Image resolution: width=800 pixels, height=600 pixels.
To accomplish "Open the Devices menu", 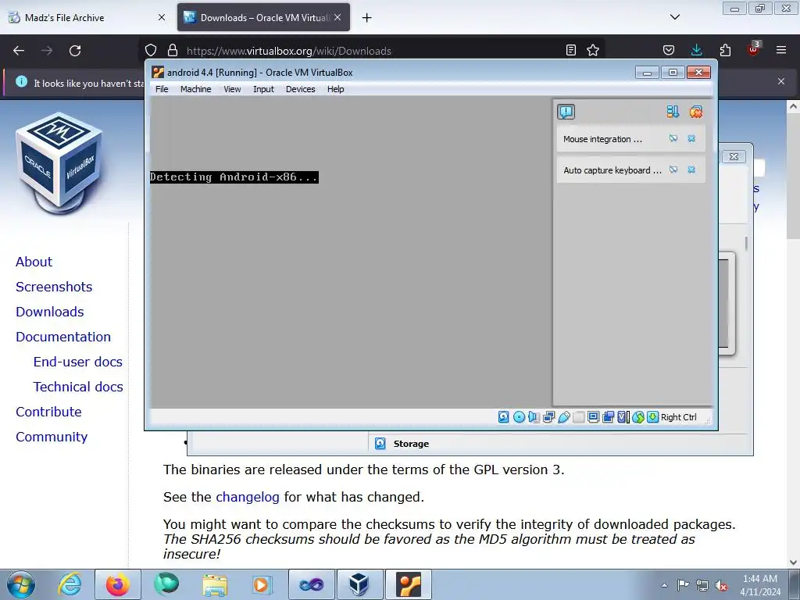I will click(301, 89).
